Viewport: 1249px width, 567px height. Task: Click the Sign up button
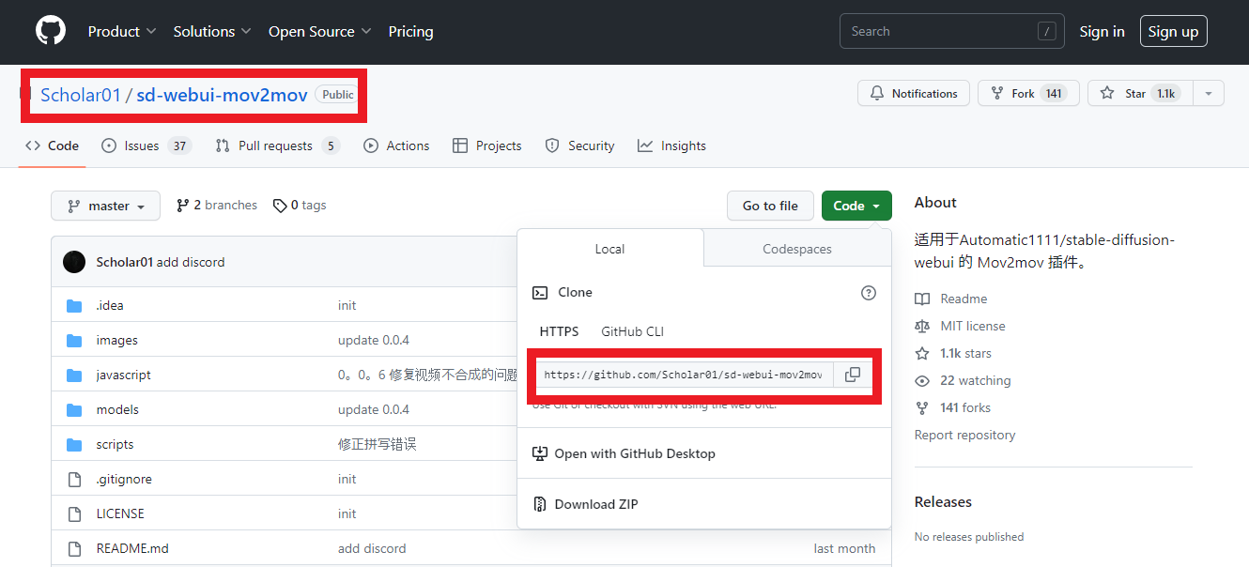tap(1174, 31)
